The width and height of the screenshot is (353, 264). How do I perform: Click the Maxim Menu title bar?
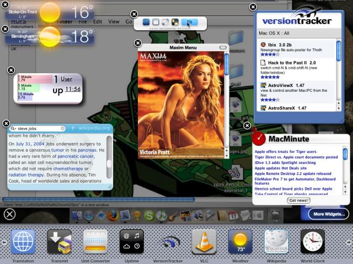[184, 47]
